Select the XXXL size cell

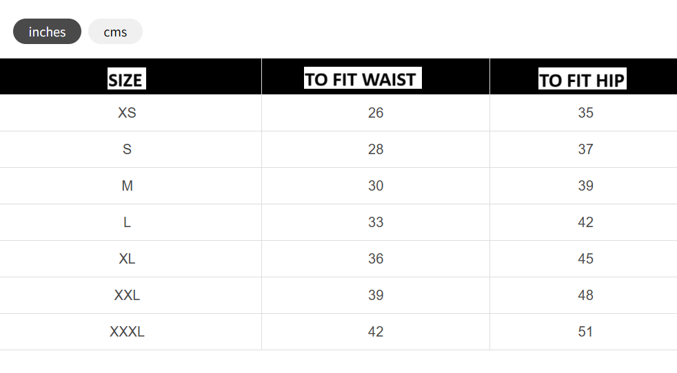click(127, 332)
